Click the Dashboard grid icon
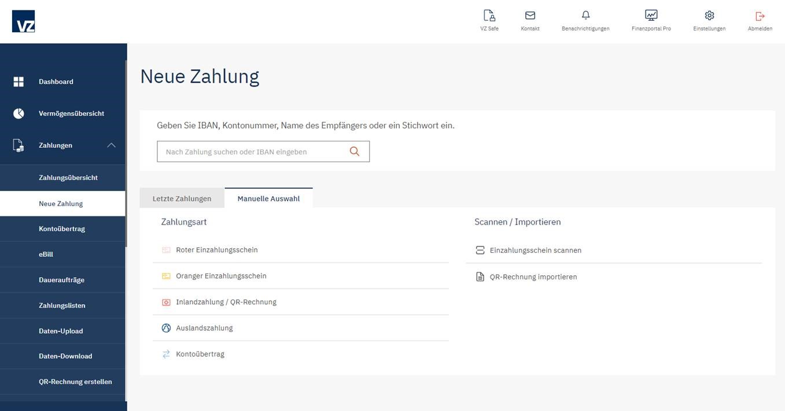Image resolution: width=785 pixels, height=411 pixels. (x=19, y=82)
